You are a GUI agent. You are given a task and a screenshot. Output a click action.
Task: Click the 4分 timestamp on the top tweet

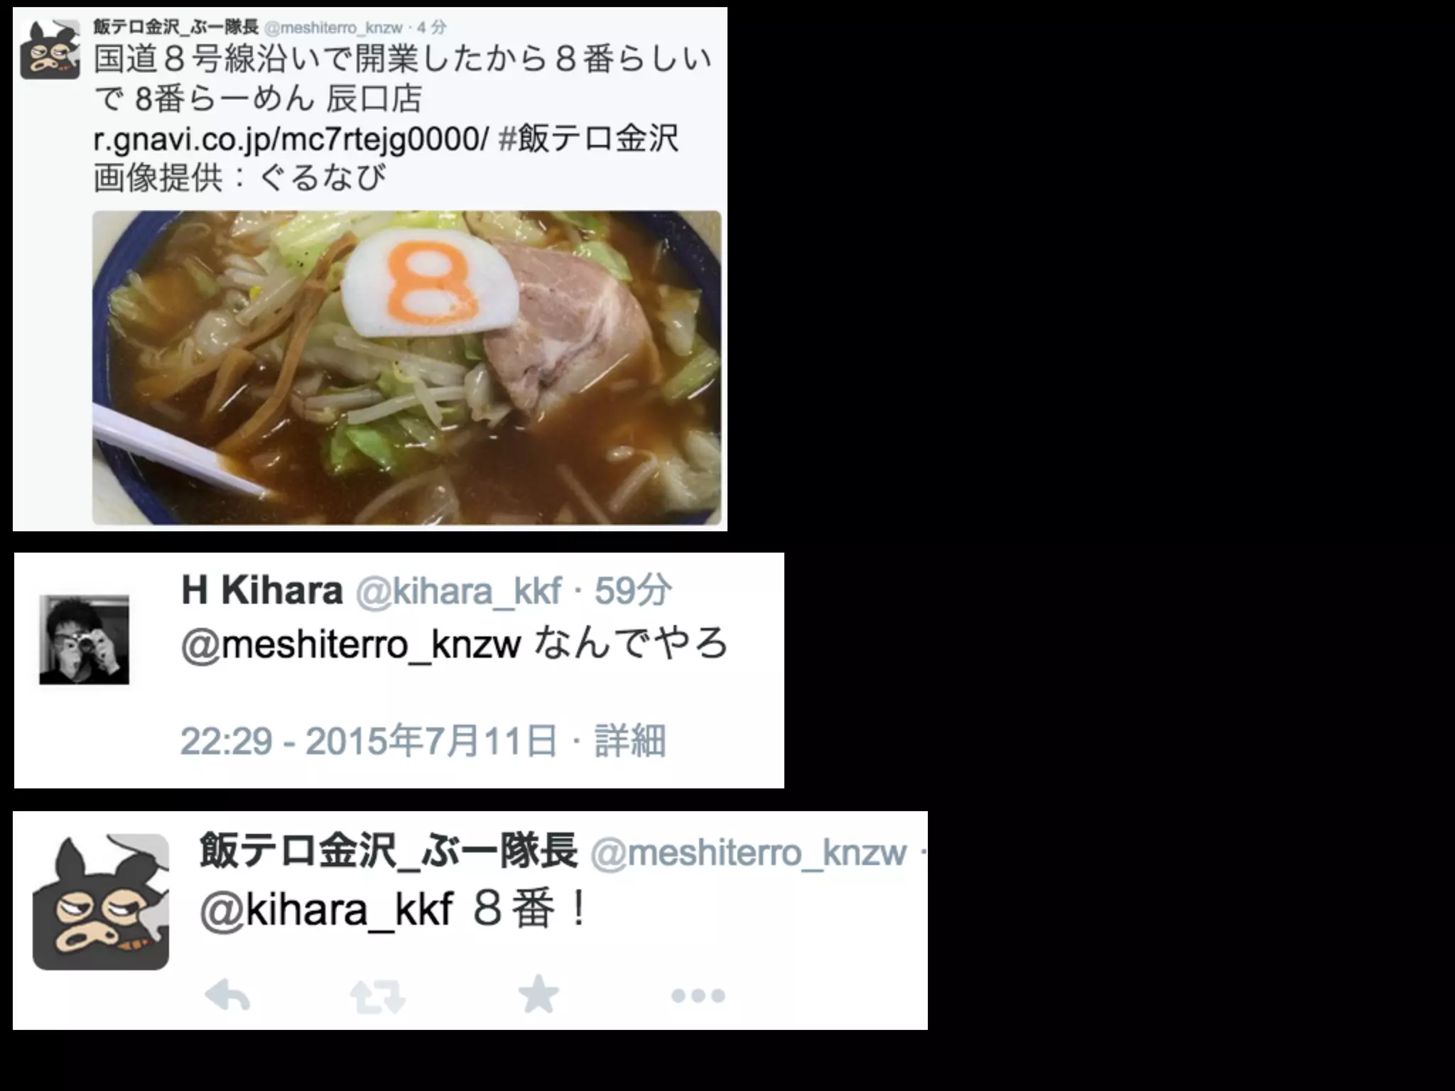(x=432, y=28)
